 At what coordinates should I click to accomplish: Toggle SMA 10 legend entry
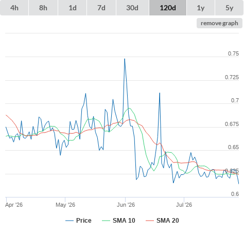[124, 221]
